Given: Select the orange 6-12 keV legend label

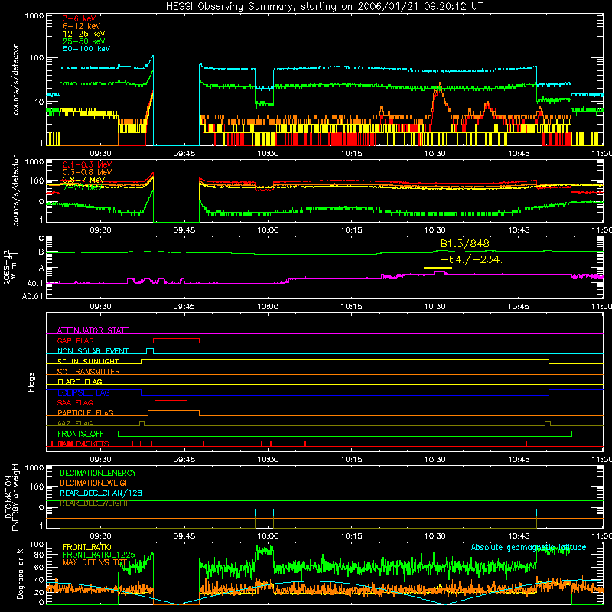Looking at the screenshot, I should tap(82, 26).
